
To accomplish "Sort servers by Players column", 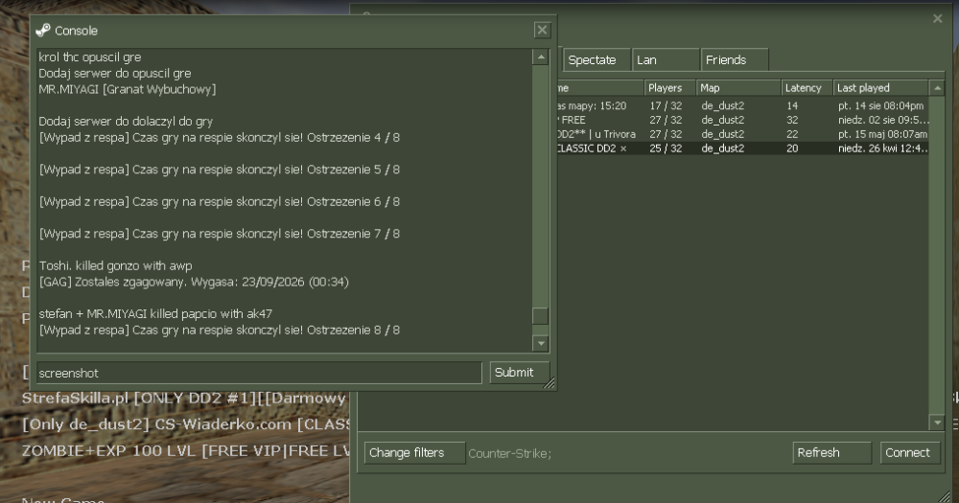I will click(x=669, y=88).
